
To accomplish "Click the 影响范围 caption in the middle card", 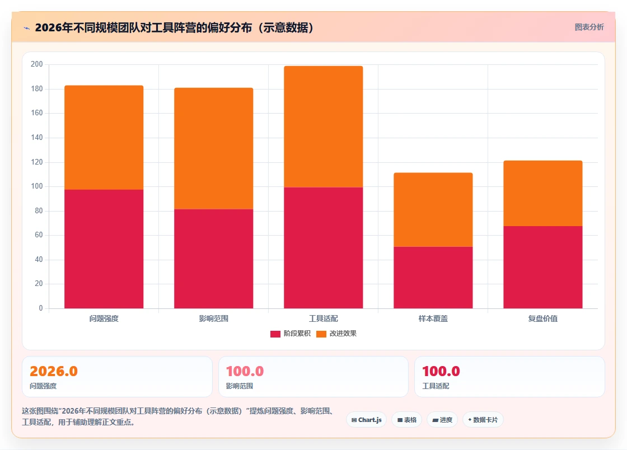I will pyautogui.click(x=240, y=386).
